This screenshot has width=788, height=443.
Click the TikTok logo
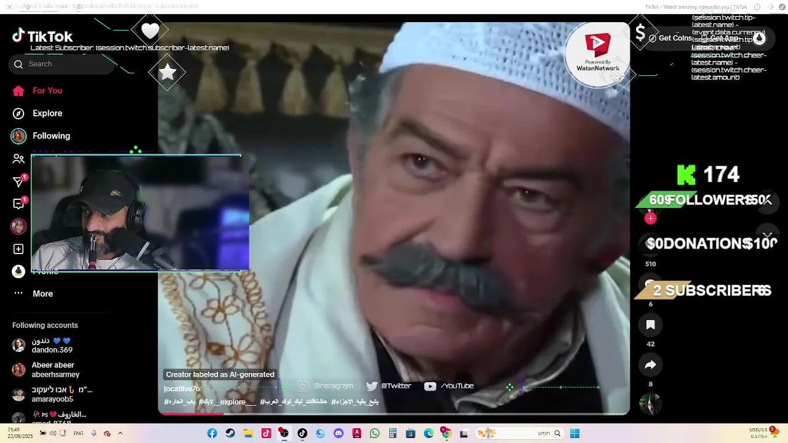pos(42,36)
